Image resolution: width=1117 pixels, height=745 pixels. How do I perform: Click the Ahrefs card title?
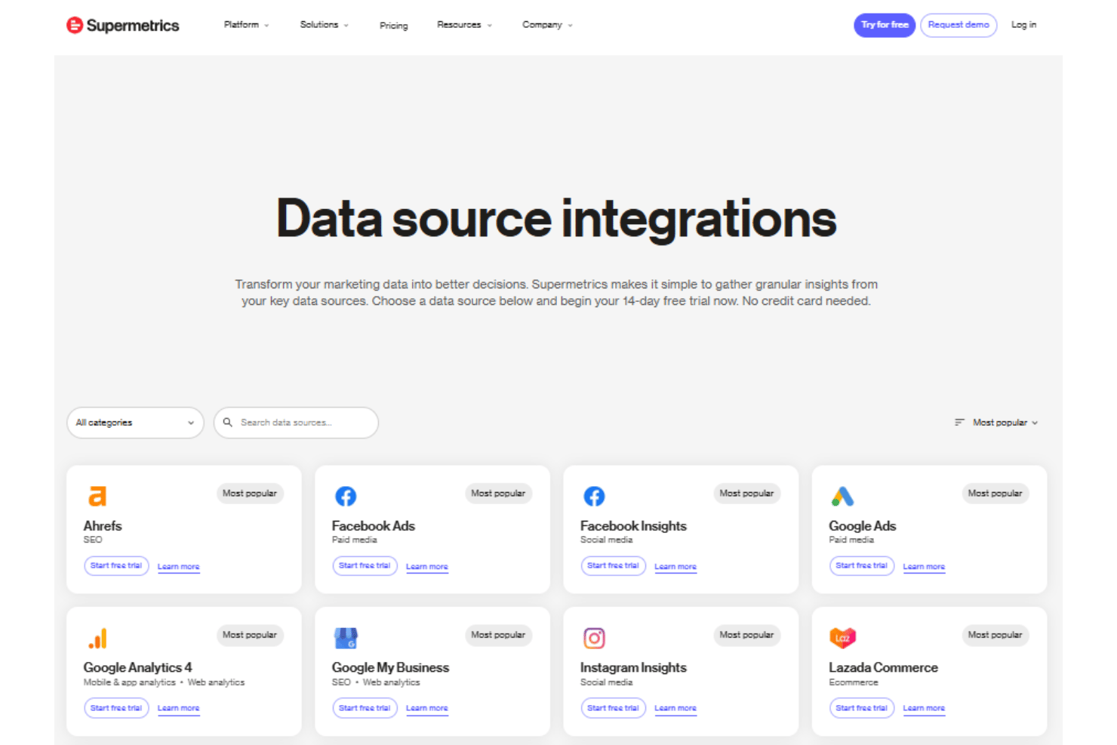click(103, 526)
